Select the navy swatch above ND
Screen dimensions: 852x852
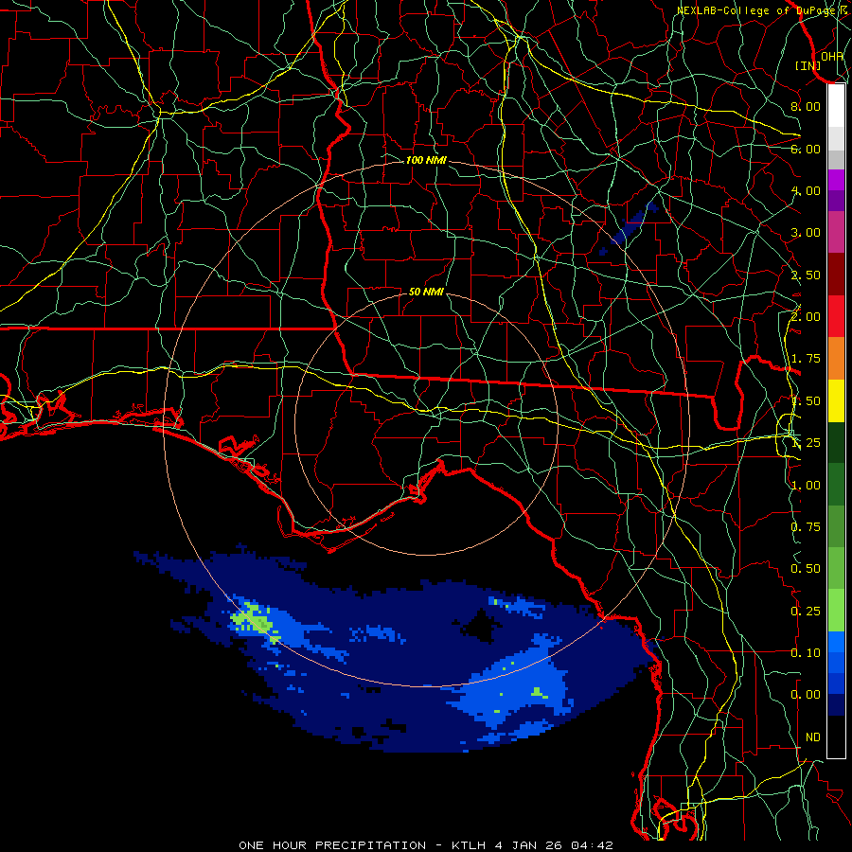click(x=836, y=704)
